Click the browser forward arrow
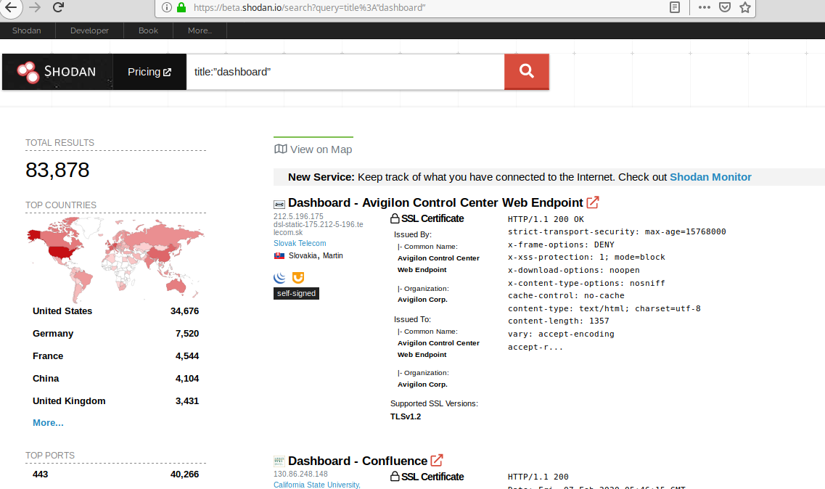 (35, 7)
